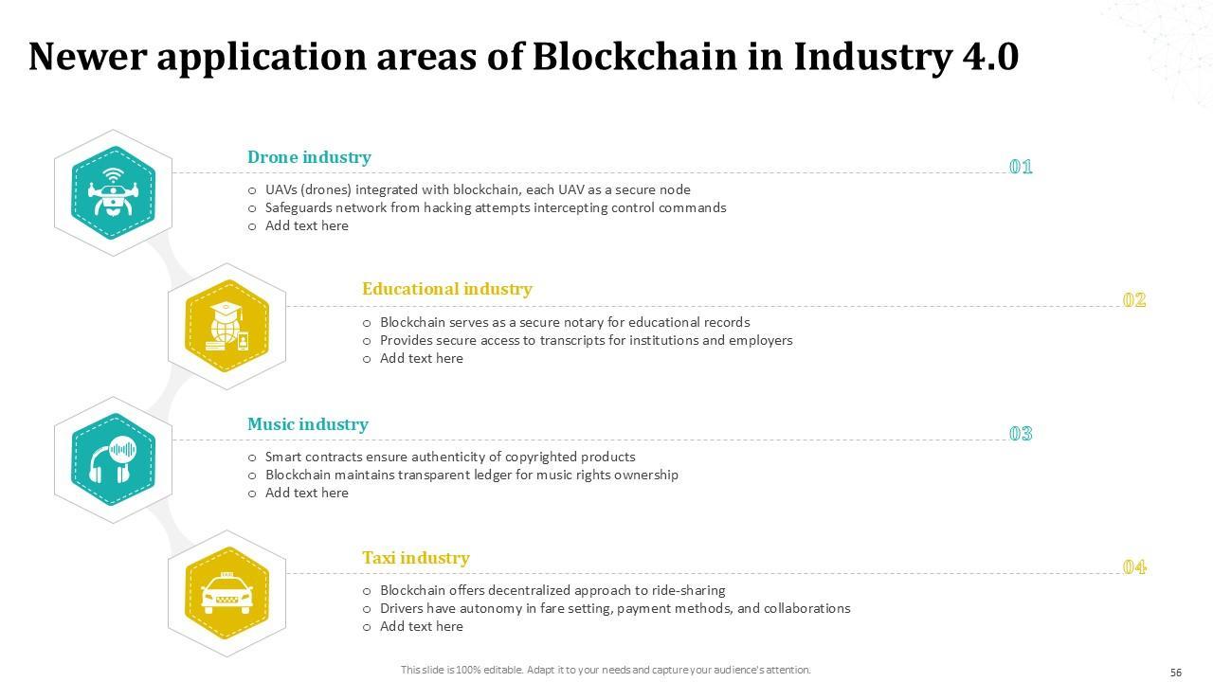Viewport: 1213px width, 682px height.
Task: Select the smart contracts authenticity bullet
Action: [450, 457]
